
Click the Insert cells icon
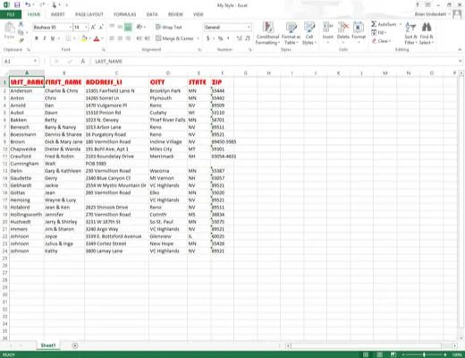click(x=328, y=27)
